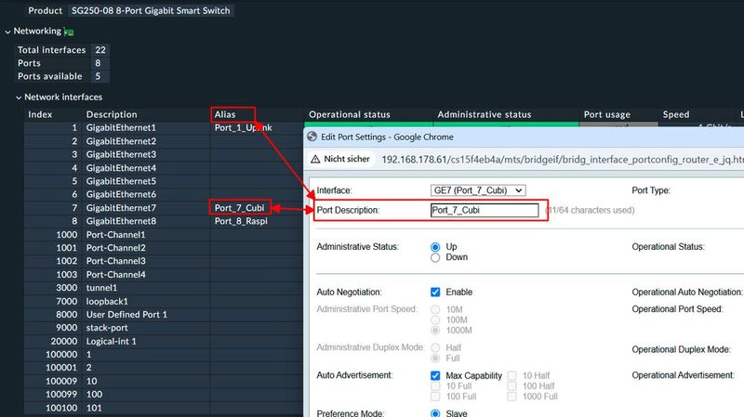The height and width of the screenshot is (417, 744).
Task: Select Administrative Status Down radio button
Action: pyautogui.click(x=435, y=258)
